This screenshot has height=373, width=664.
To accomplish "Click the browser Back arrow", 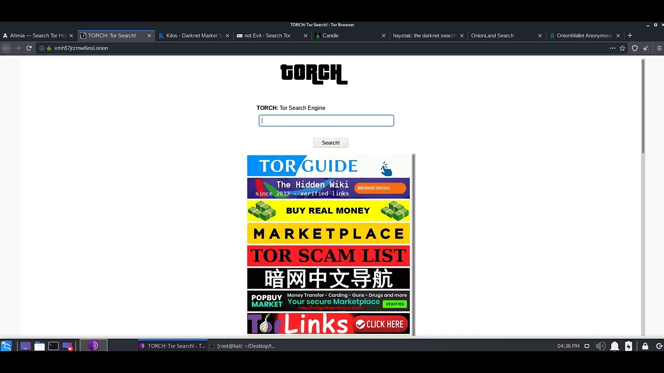I will (6, 48).
